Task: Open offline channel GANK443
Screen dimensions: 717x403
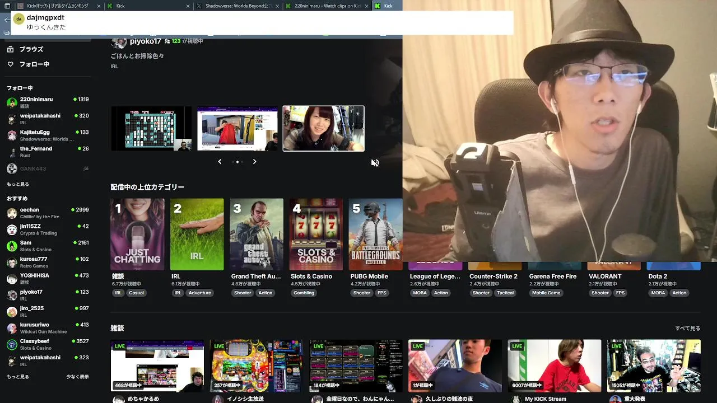Action: (x=48, y=168)
